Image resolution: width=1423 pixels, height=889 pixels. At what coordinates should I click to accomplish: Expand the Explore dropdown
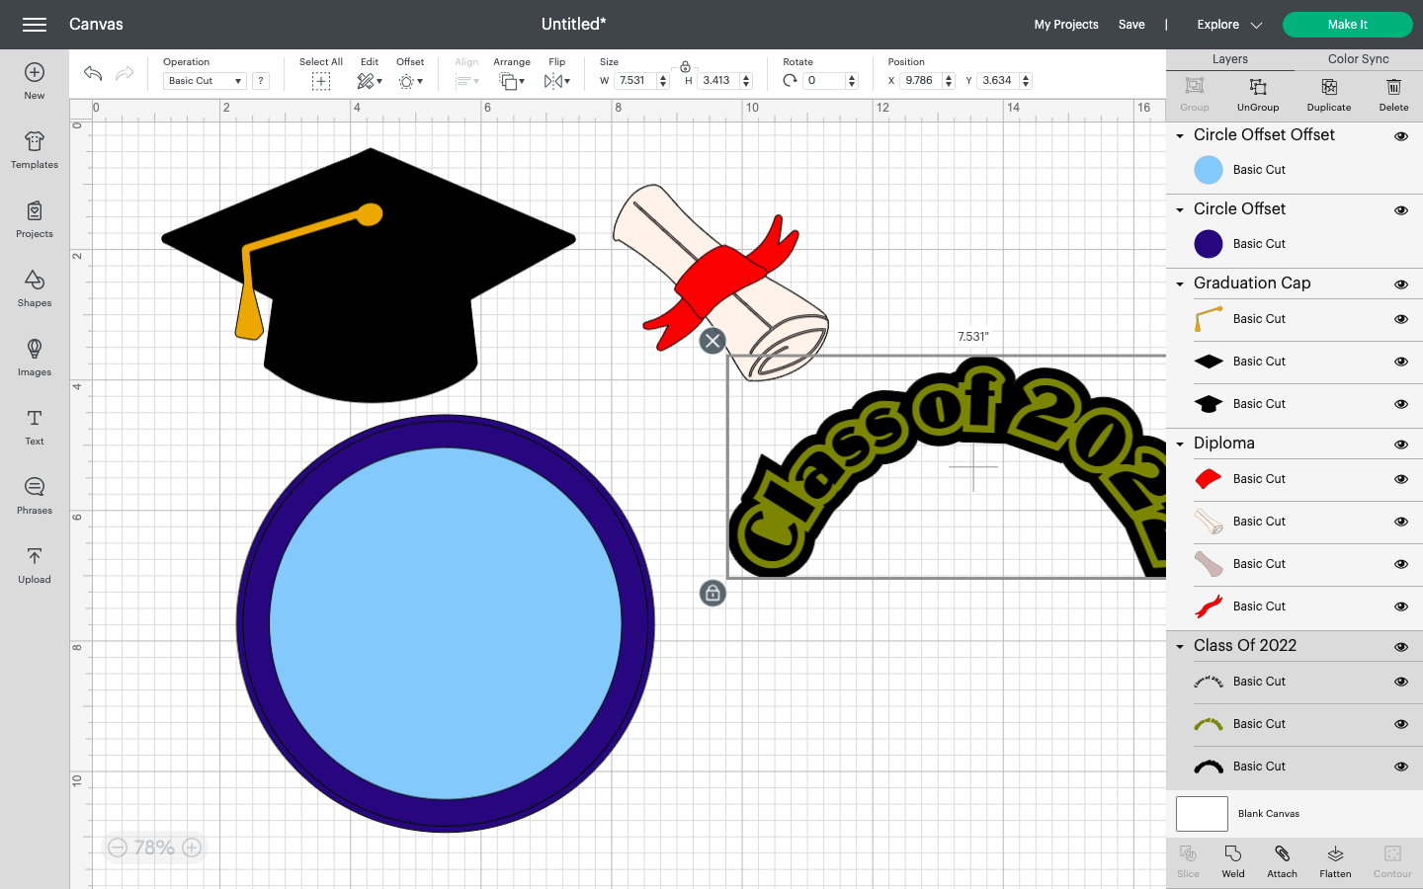1227,24
